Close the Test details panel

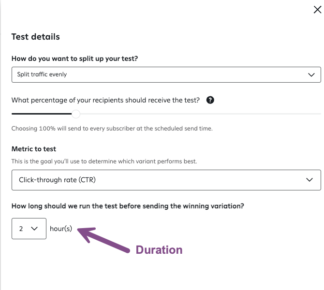tap(317, 10)
